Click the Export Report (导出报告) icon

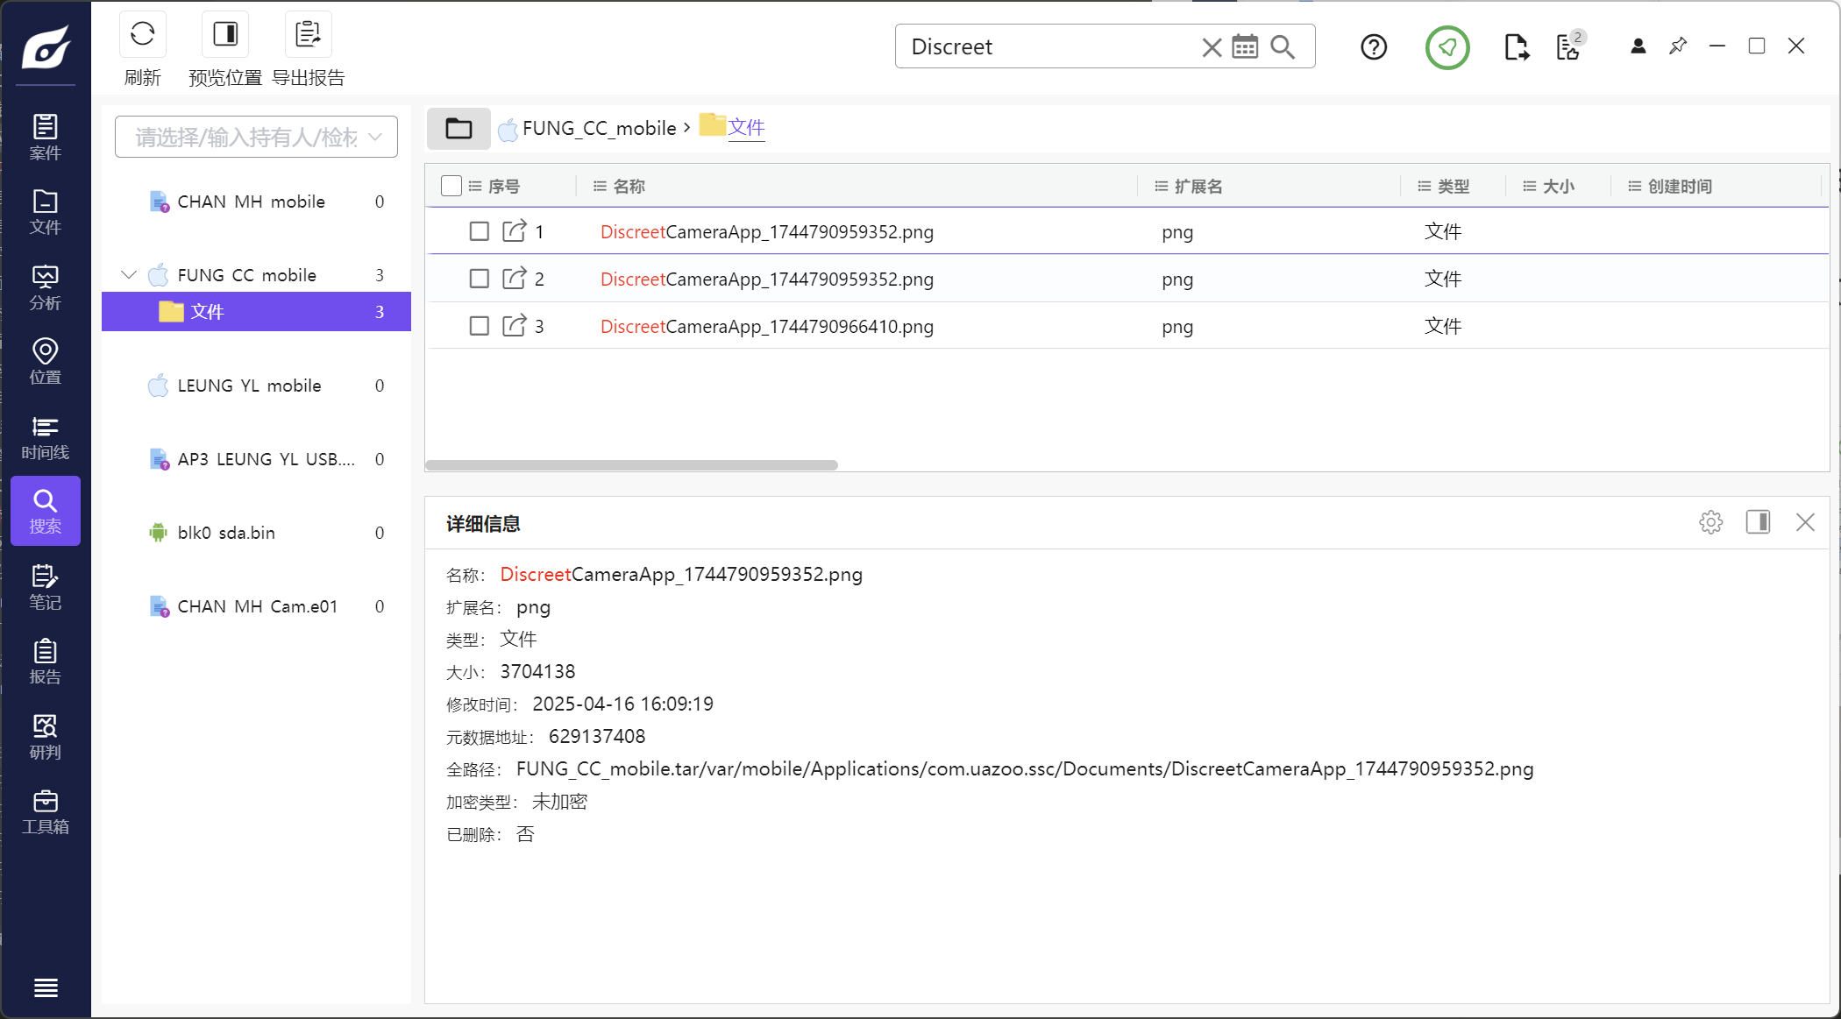tap(308, 35)
